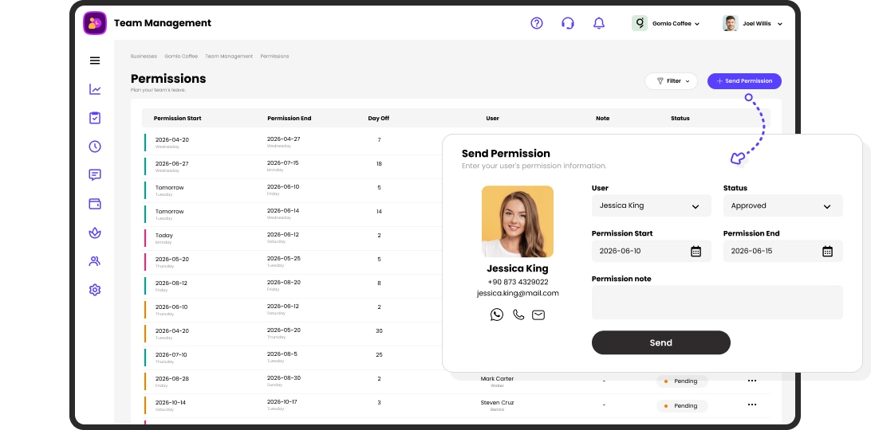Click the WhatsApp icon under Jessica King

click(497, 315)
